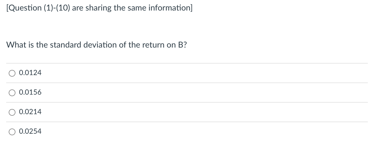Click the word "What" starting the question
Viewport: 375px width, 145px height.
pyautogui.click(x=15, y=45)
